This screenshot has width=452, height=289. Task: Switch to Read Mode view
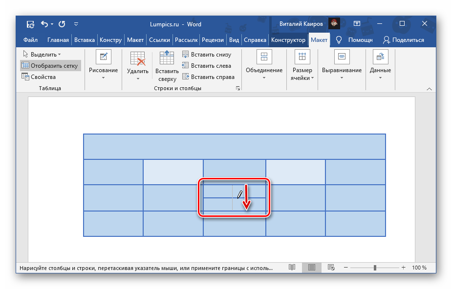[292, 268]
